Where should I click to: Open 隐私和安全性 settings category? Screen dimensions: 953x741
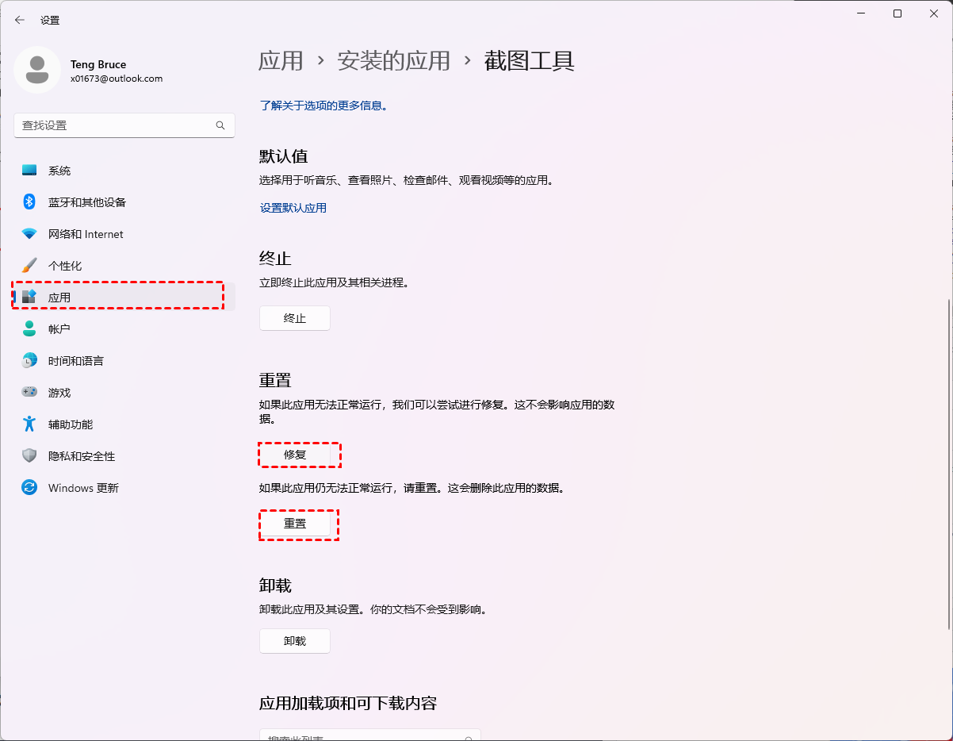[x=124, y=456]
